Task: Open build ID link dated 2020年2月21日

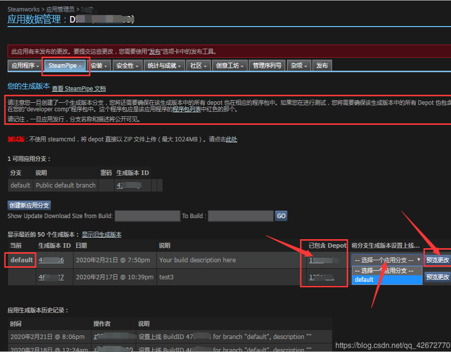Action: point(51,260)
